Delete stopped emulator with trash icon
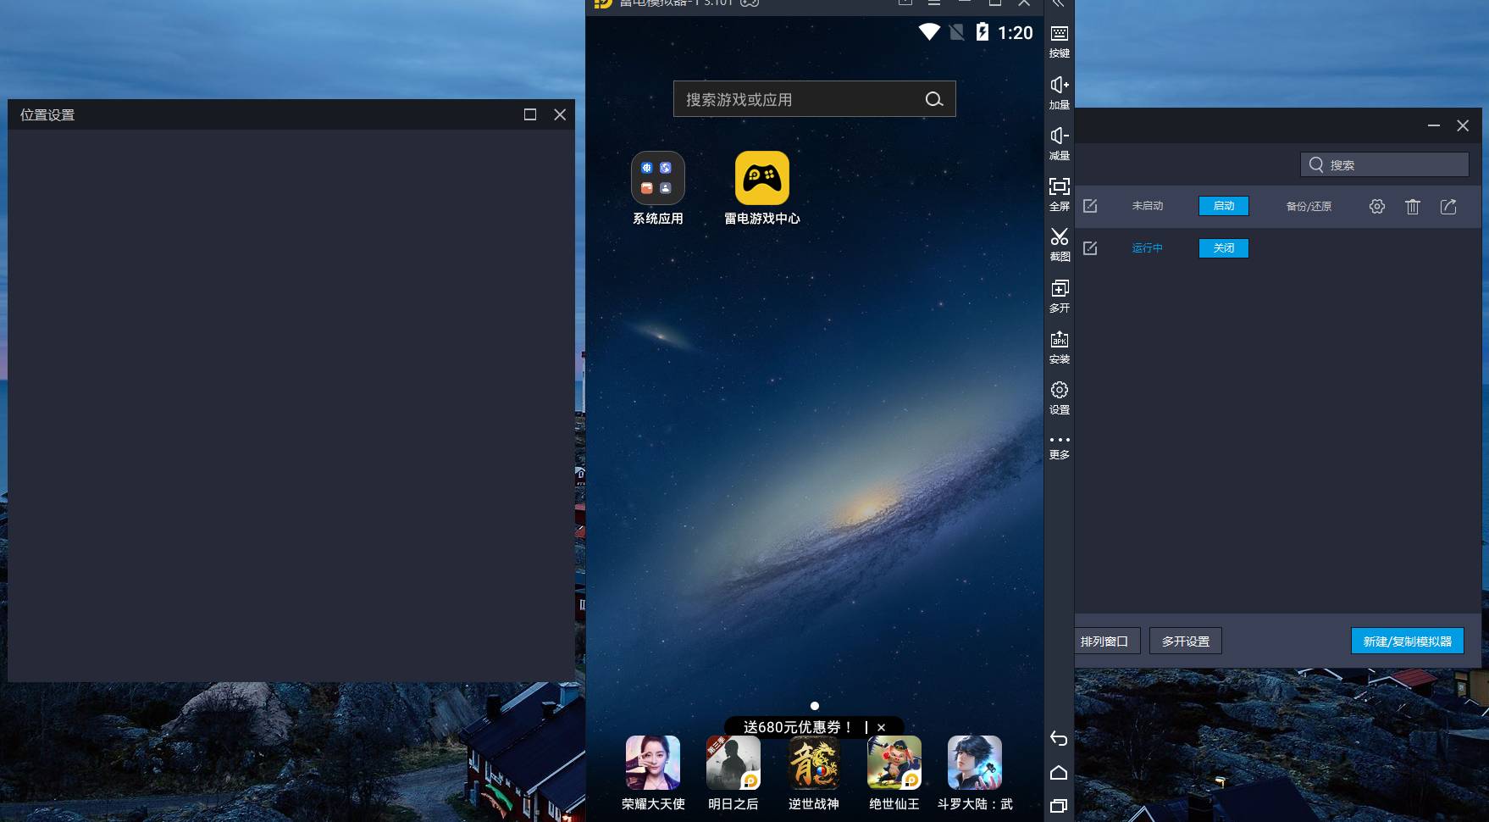 pyautogui.click(x=1413, y=206)
